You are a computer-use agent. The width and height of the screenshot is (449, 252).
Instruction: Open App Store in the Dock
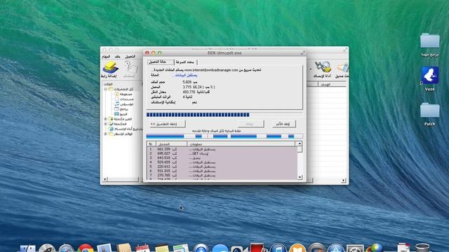335,248
